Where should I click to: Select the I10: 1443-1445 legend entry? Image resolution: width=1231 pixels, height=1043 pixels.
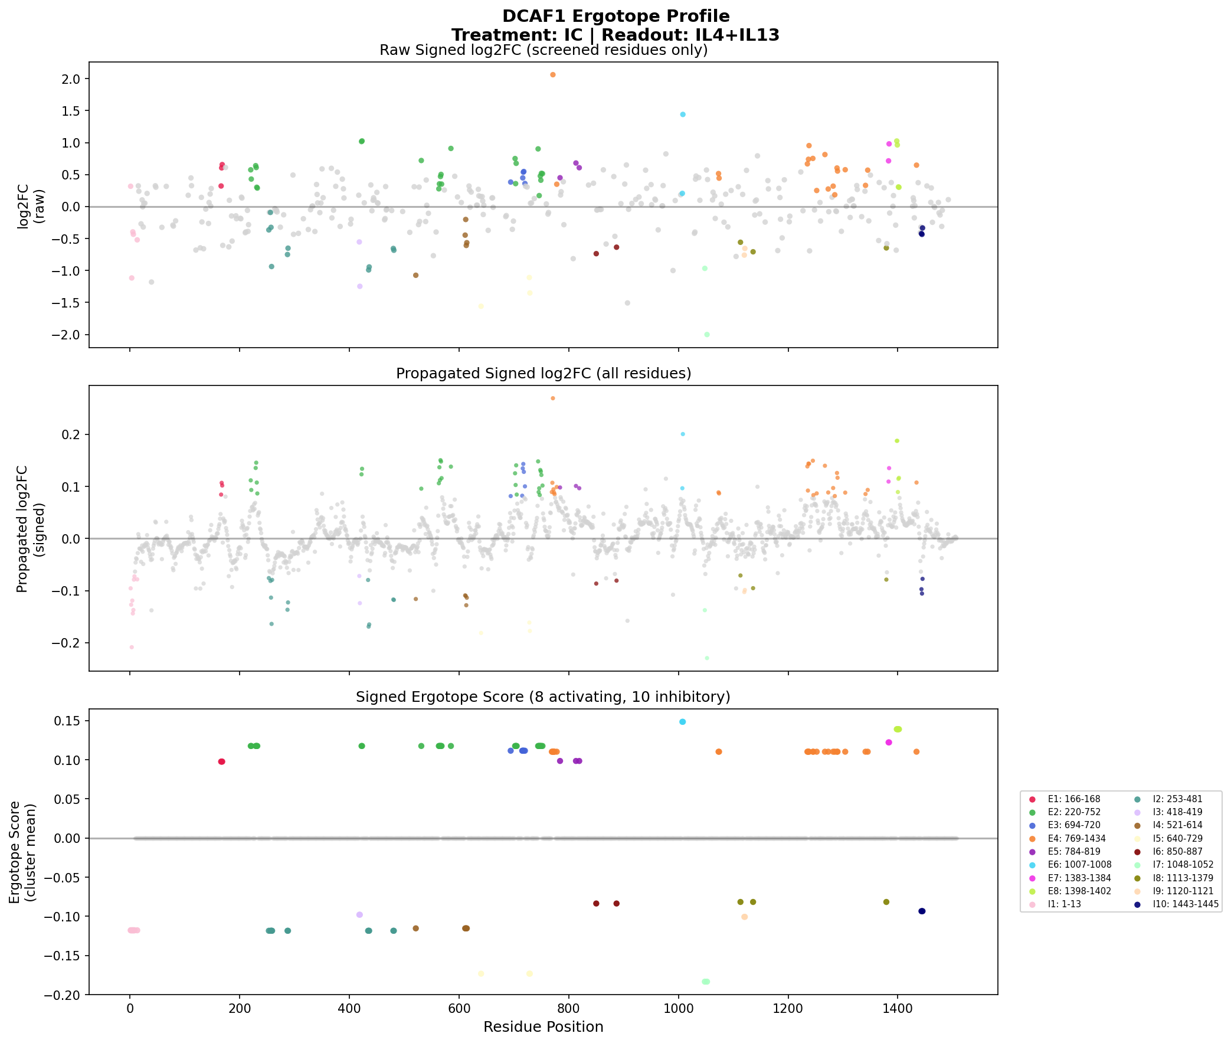(x=1186, y=904)
